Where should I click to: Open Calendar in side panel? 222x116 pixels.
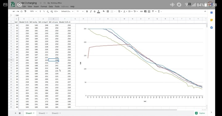tap(212, 13)
